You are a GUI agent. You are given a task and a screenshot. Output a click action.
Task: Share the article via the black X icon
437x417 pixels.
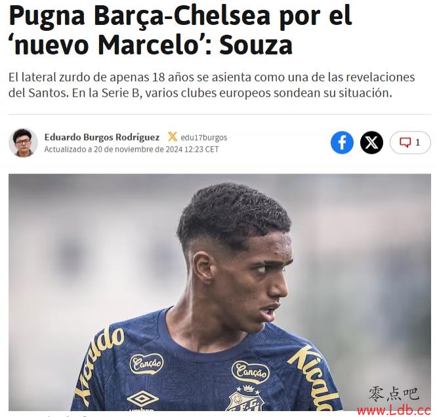[371, 143]
